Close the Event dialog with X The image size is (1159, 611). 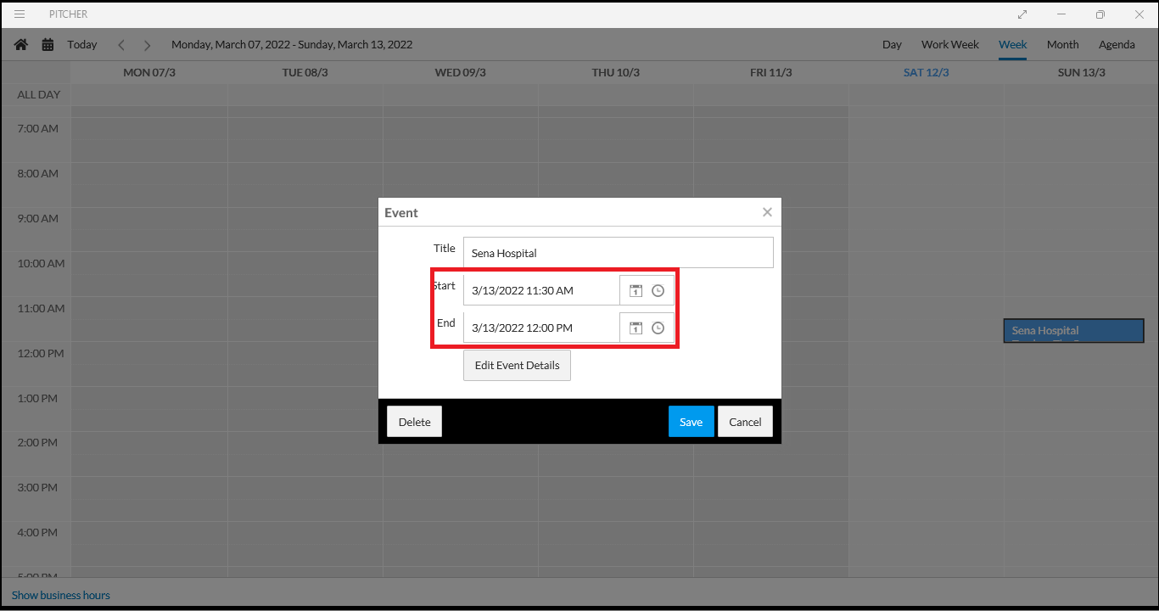[x=767, y=212]
